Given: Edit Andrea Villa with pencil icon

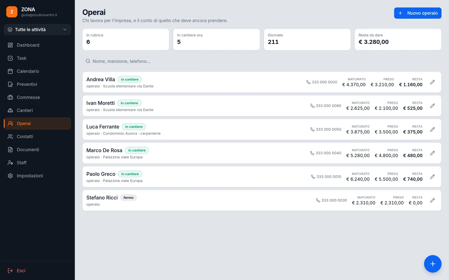Looking at the screenshot, I should [432, 82].
